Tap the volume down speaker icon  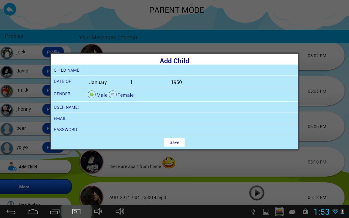[98, 211]
